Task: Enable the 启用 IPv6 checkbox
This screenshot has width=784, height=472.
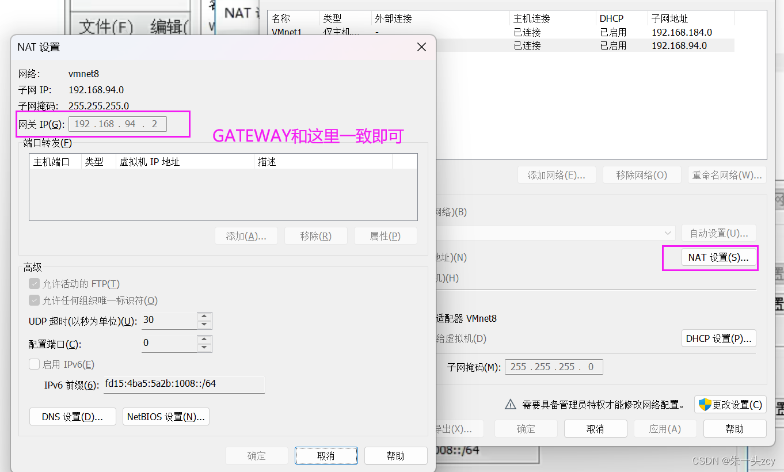Action: (34, 364)
